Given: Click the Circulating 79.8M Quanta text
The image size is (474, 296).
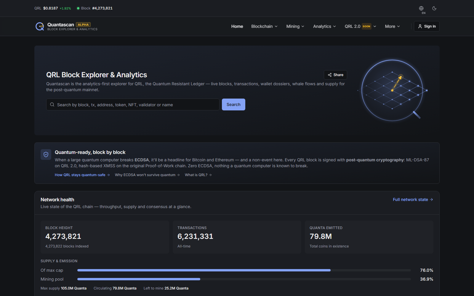Looking at the screenshot, I should tap(115, 288).
